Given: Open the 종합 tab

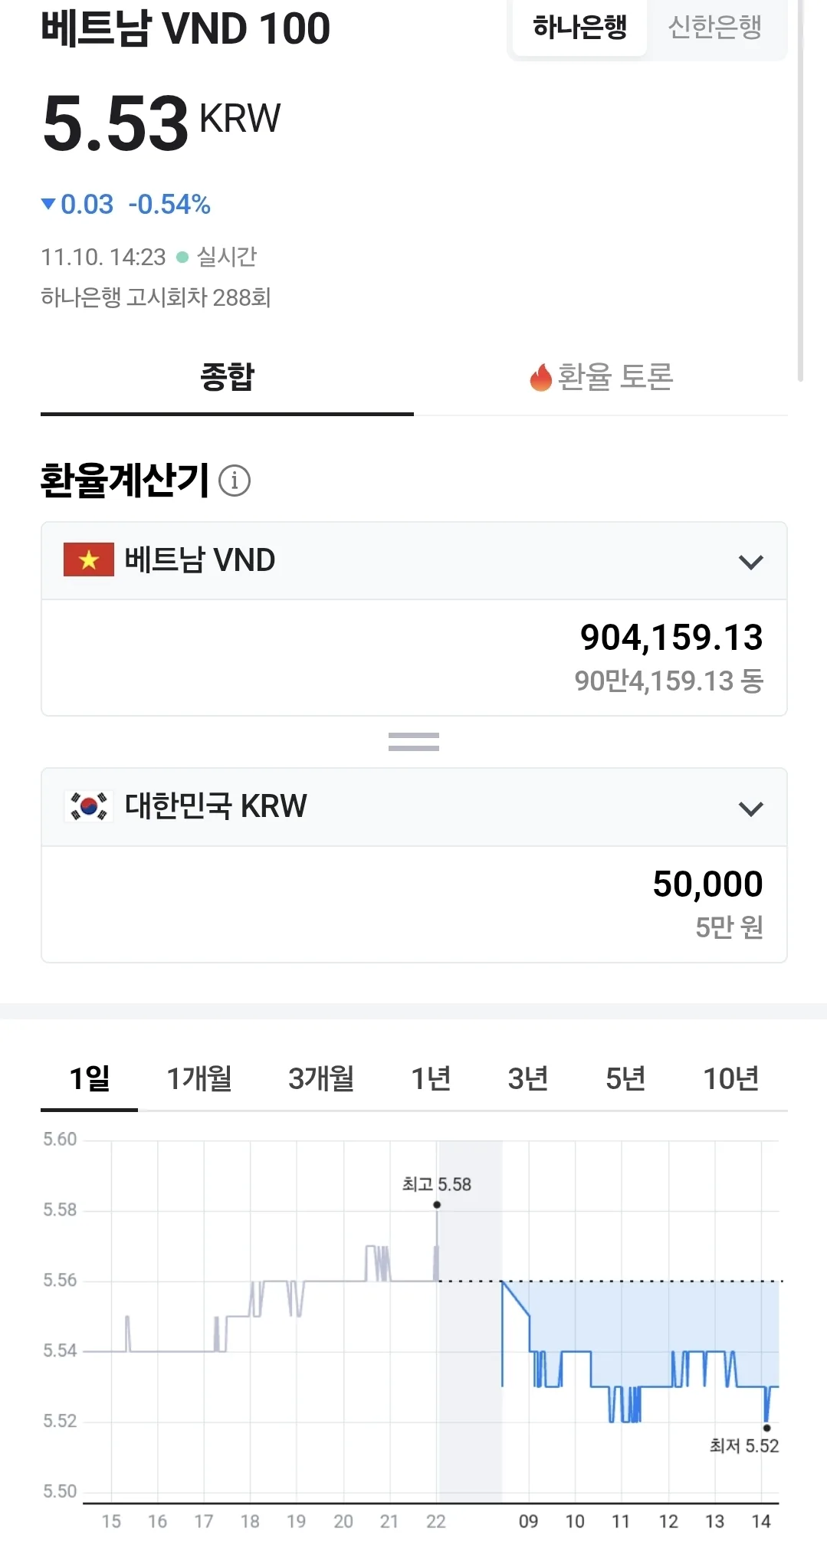Looking at the screenshot, I should (x=227, y=377).
